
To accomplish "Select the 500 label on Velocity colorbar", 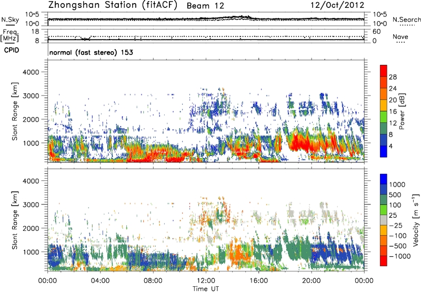I will pos(395,195).
